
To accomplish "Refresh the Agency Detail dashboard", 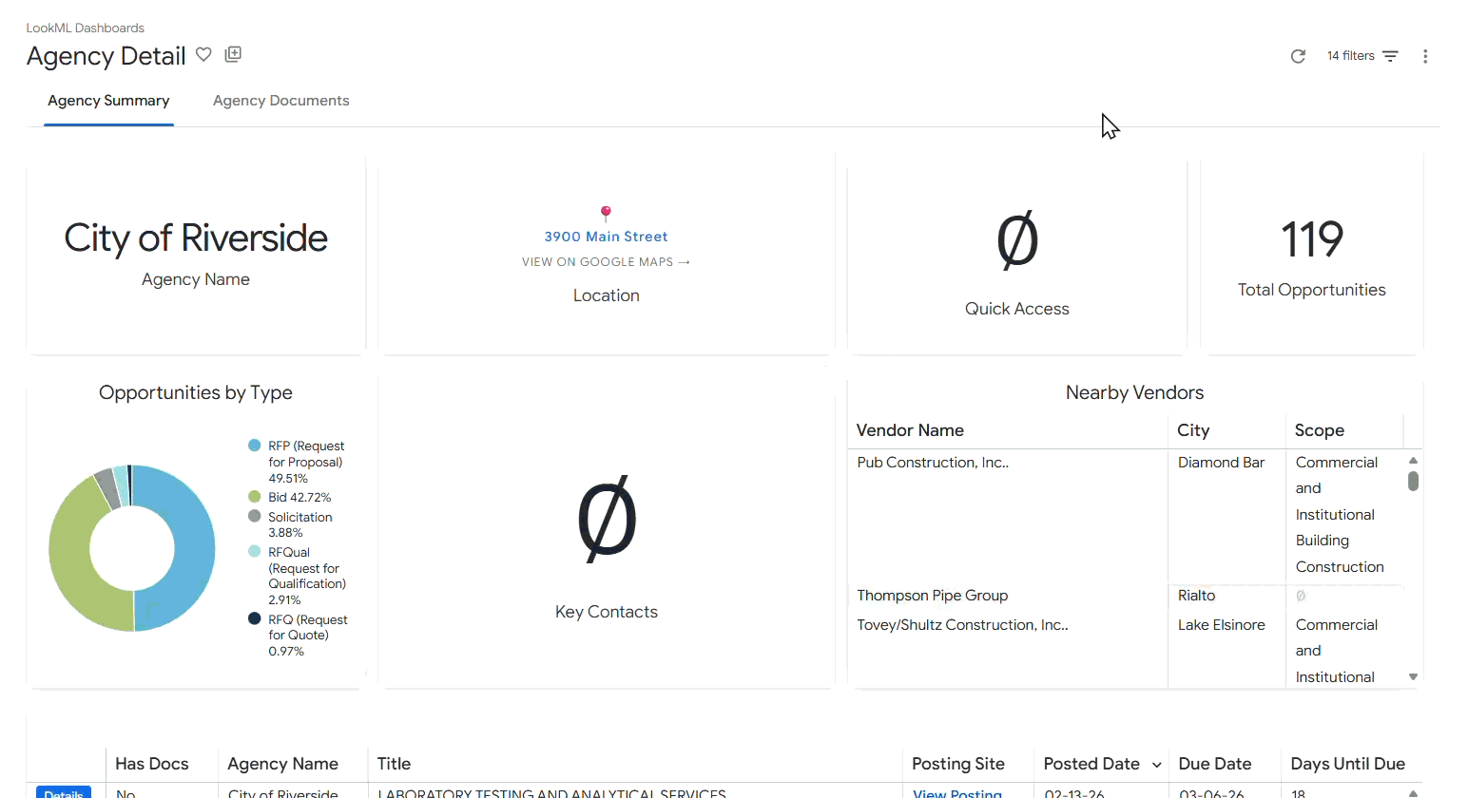I will (x=1298, y=56).
